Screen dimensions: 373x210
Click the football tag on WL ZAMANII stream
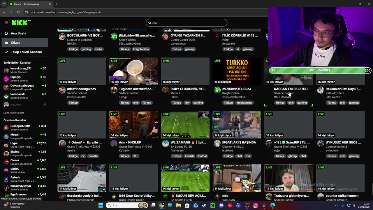202,156
